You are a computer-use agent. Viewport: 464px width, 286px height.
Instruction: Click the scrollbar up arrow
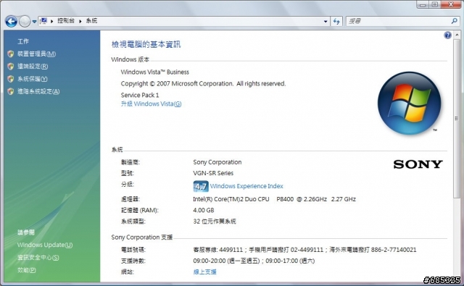[457, 35]
